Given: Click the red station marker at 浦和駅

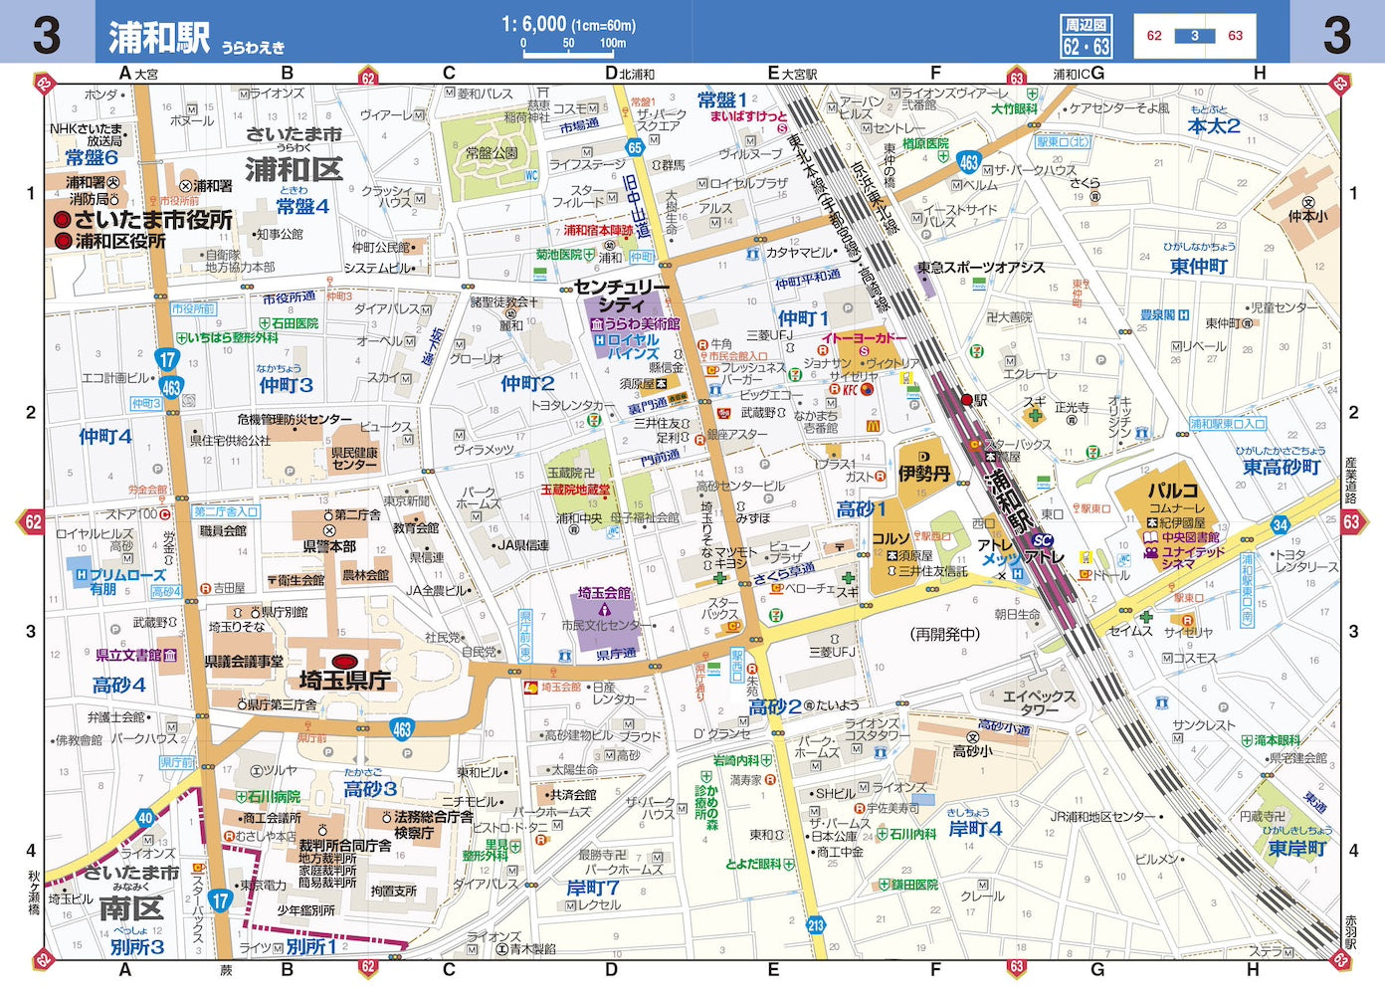Looking at the screenshot, I should point(967,401).
